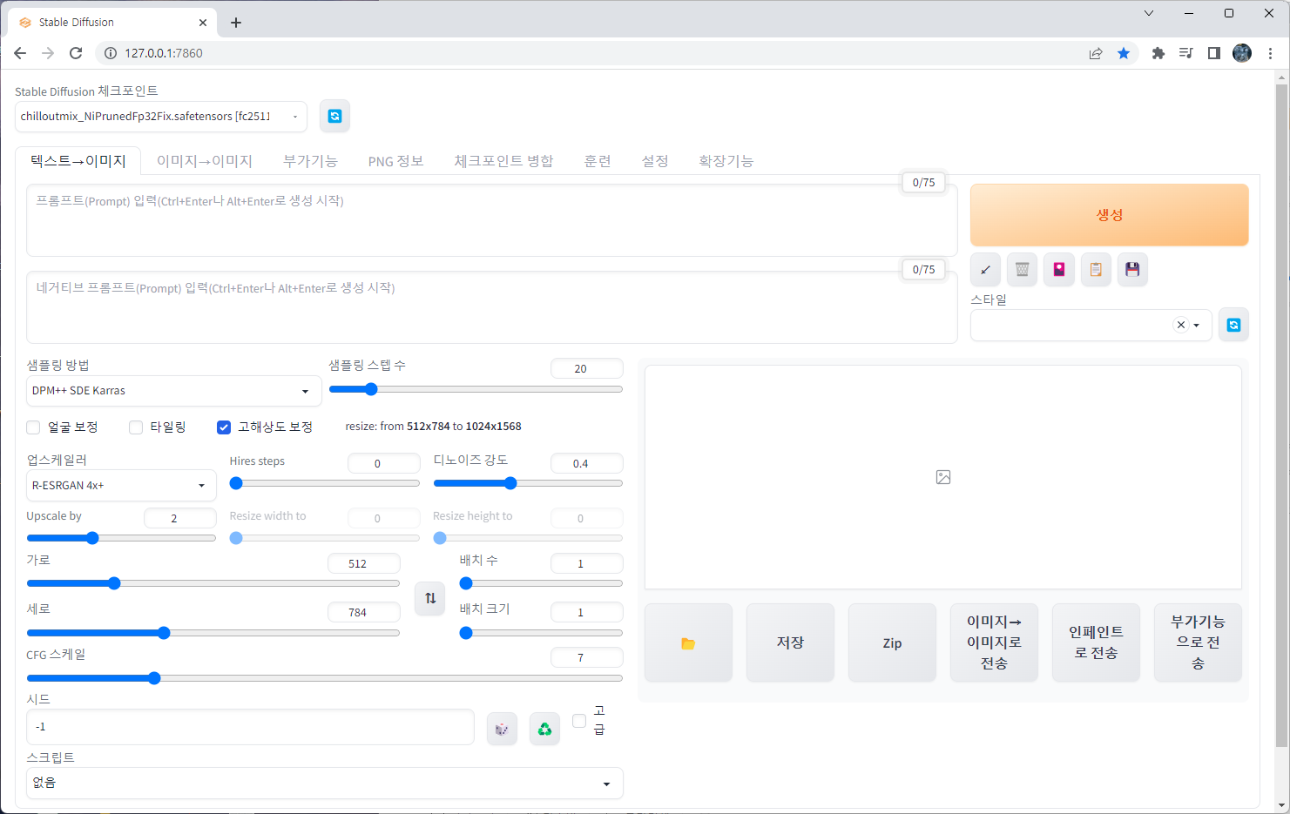Toggle the 고급 seed extras checkbox
The height and width of the screenshot is (814, 1290).
pyautogui.click(x=579, y=720)
